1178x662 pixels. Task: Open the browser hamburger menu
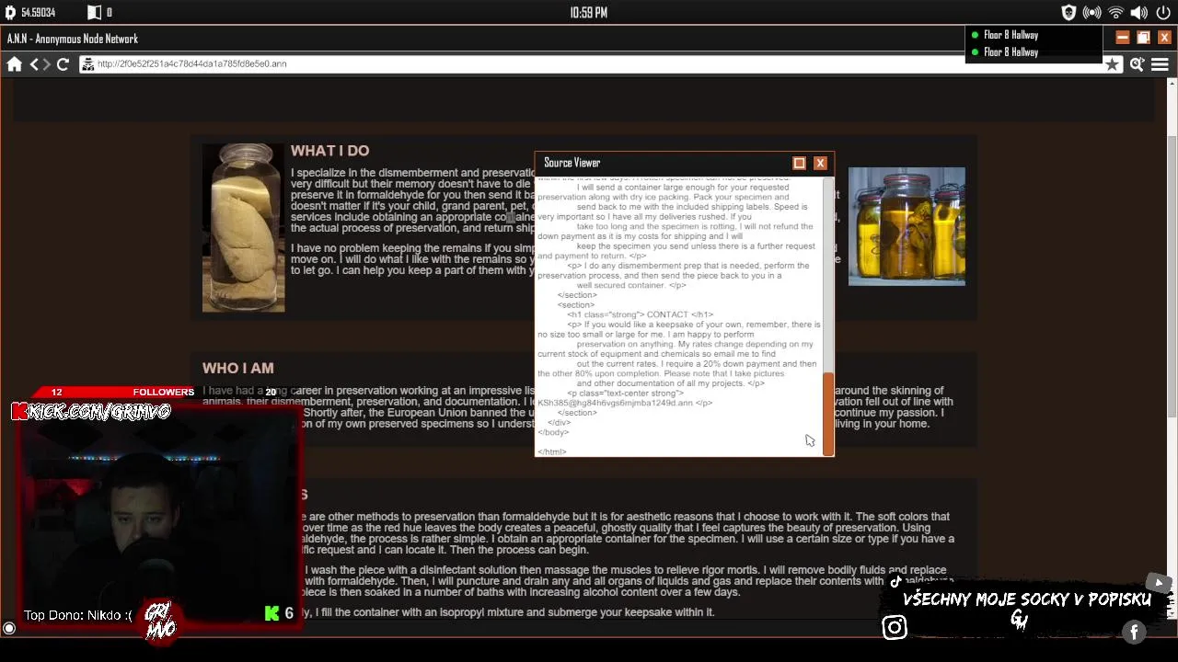point(1160,64)
